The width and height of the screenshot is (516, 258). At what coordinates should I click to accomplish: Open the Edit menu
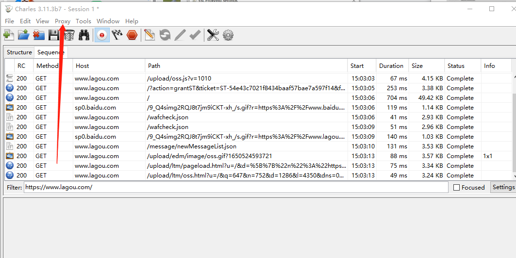(x=25, y=21)
